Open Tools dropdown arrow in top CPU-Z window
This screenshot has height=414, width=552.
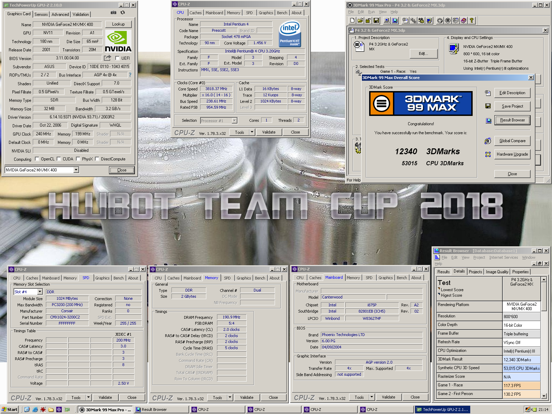[252, 132]
